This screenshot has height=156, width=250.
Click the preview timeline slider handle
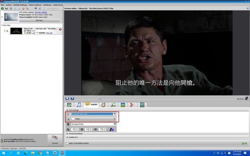(100, 99)
